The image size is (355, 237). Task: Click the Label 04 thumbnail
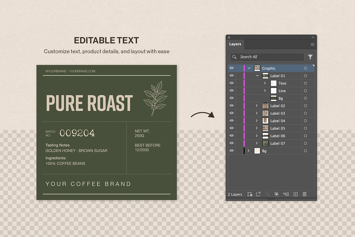tap(265, 121)
